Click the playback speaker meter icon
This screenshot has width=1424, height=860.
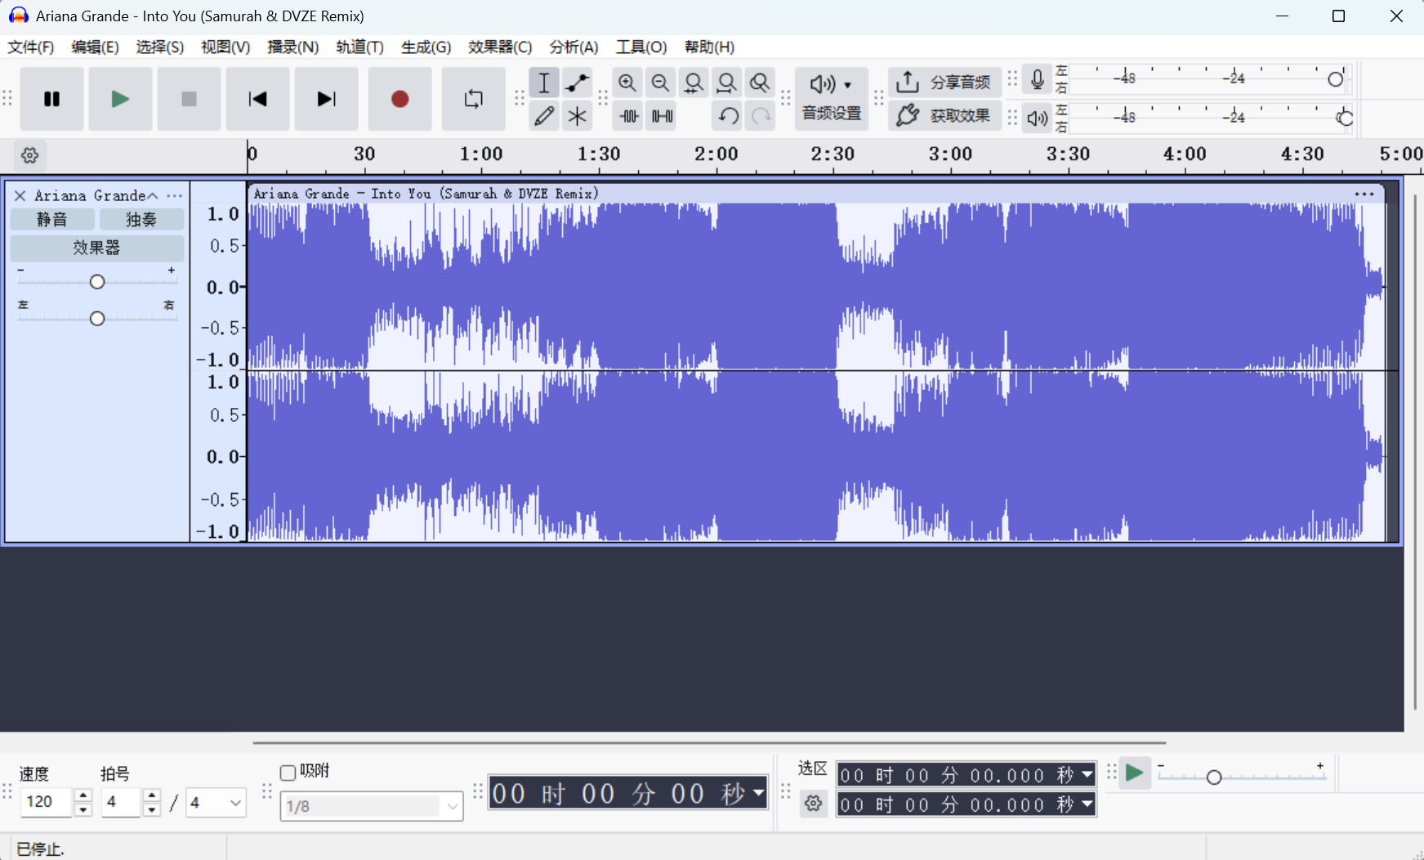(x=1037, y=119)
